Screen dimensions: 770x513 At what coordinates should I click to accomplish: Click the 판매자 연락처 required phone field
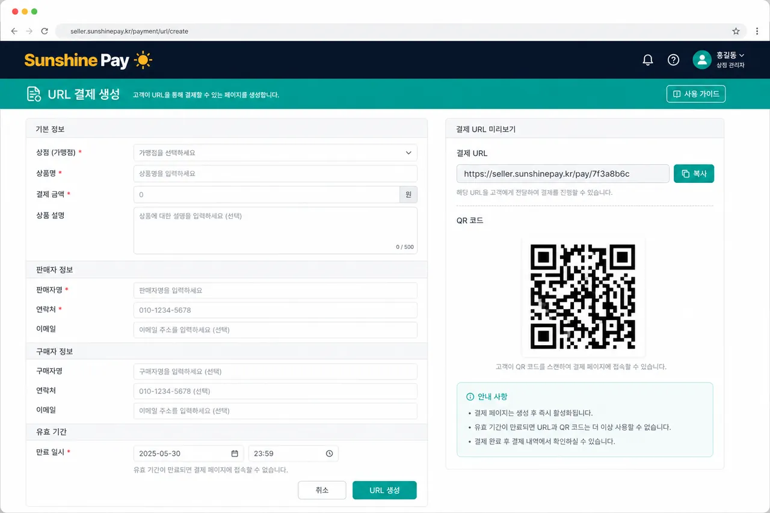(x=275, y=310)
